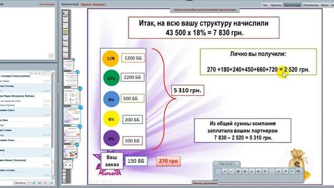Click the '2200 ББ' box
This screenshot has height=188, width=334.
coord(133,77)
